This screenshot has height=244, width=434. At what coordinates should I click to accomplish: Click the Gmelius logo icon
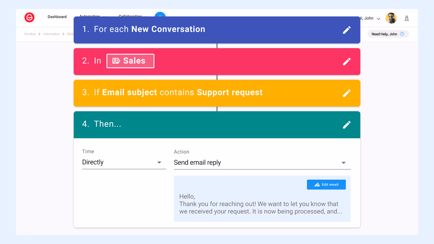[30, 17]
